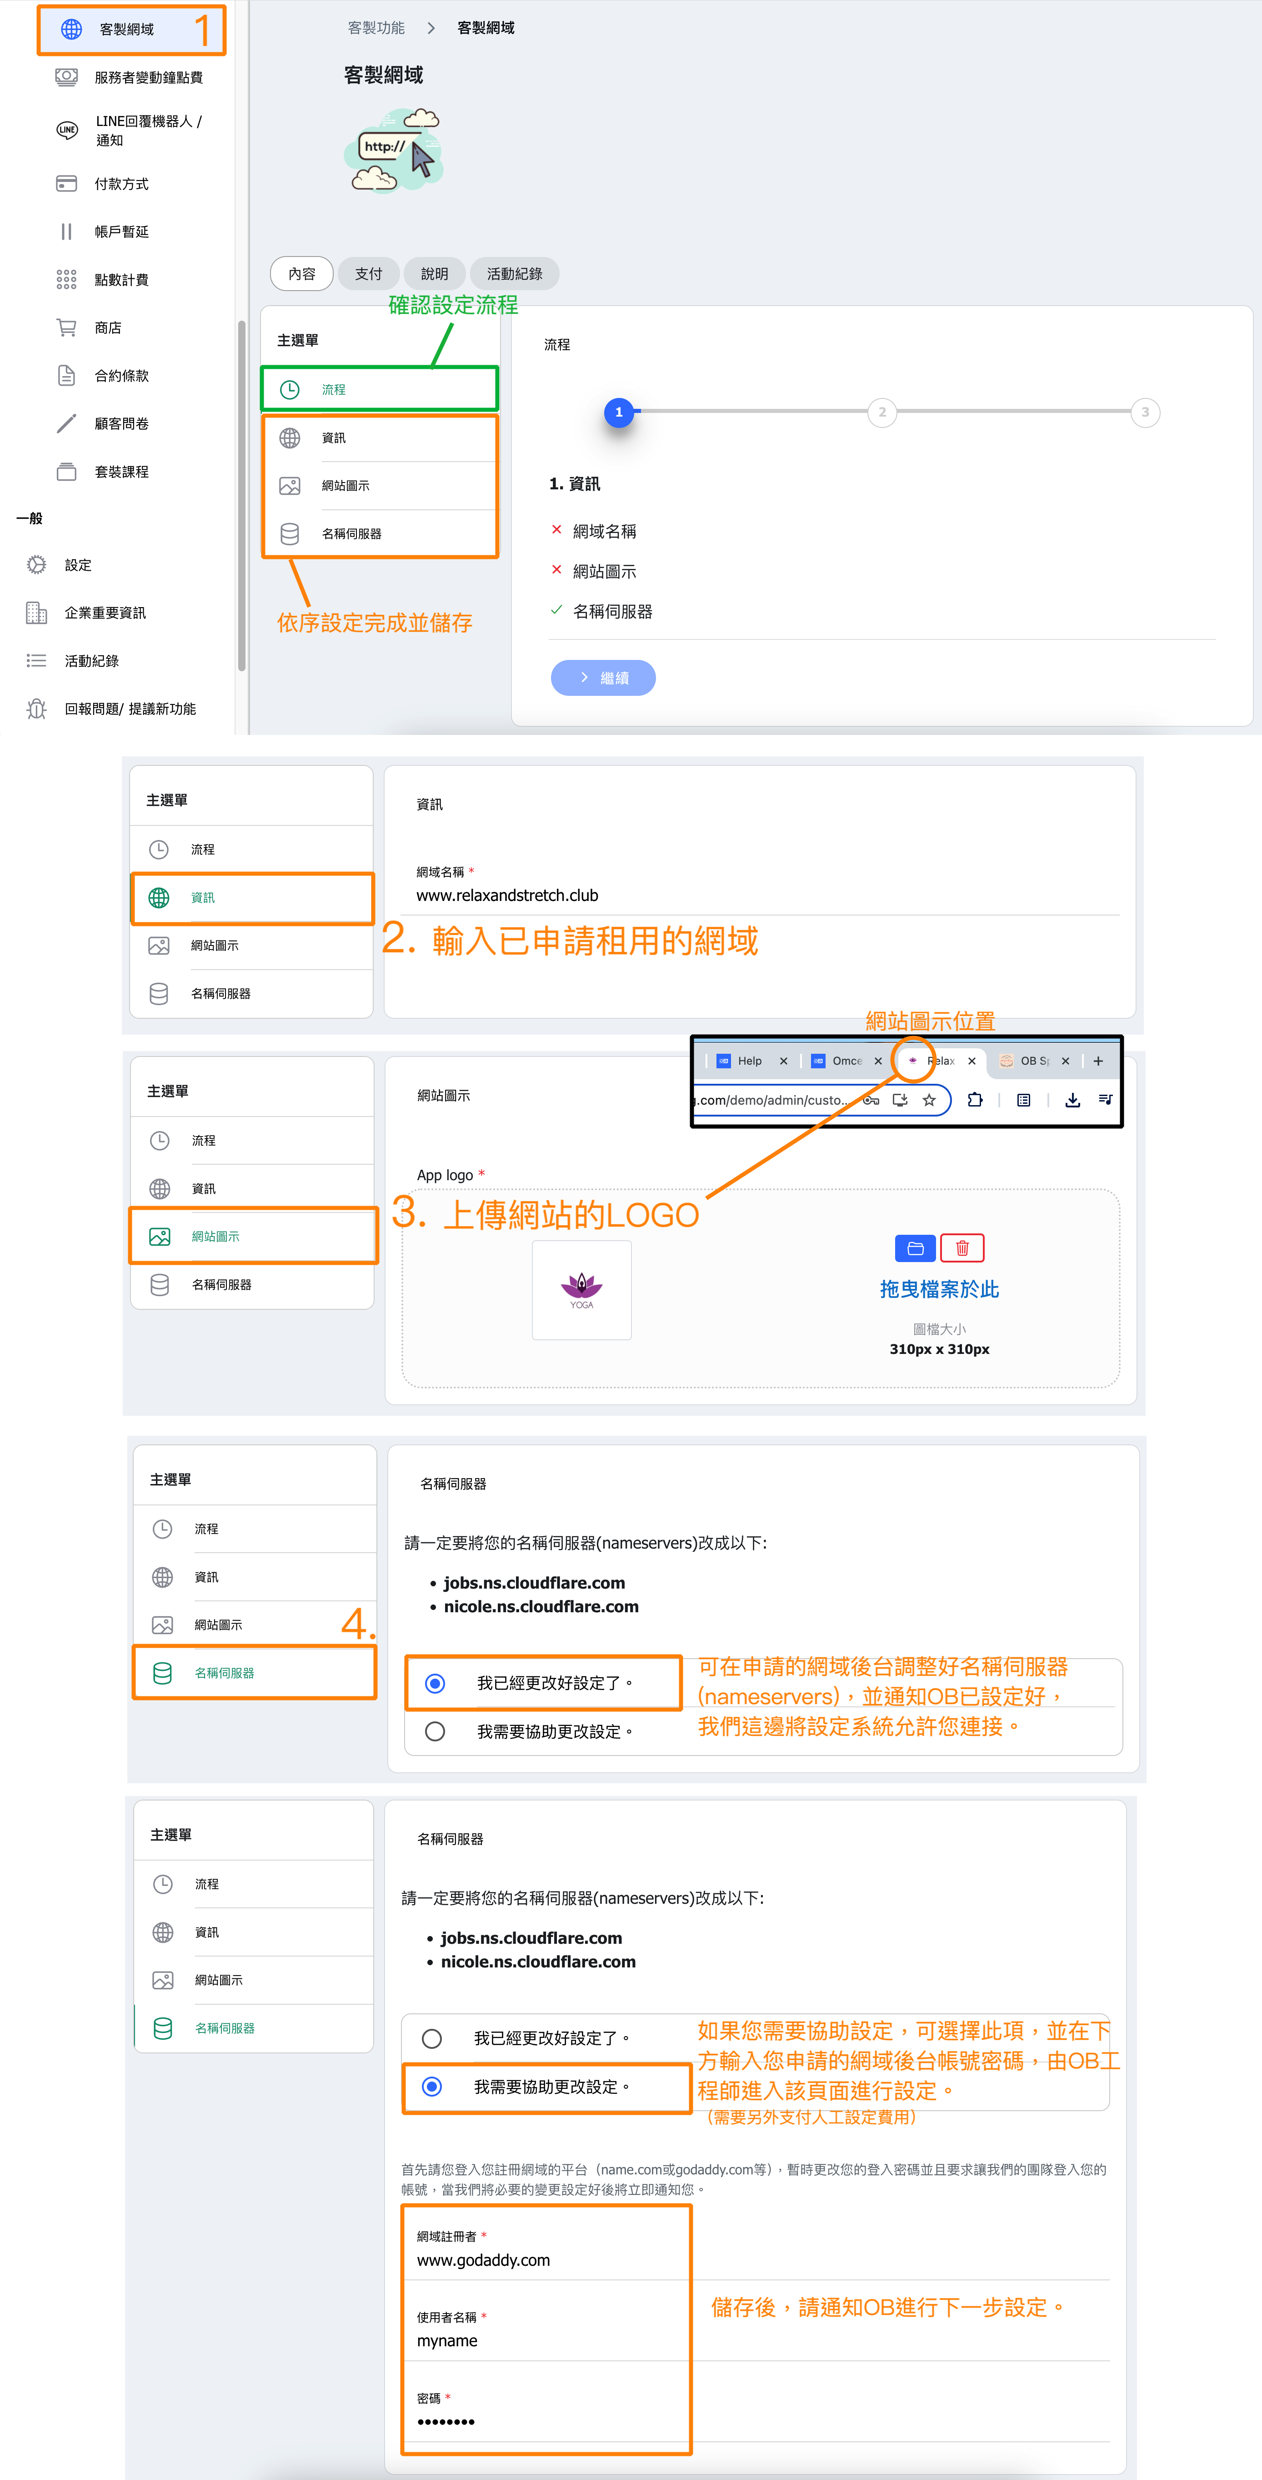Image resolution: width=1262 pixels, height=2480 pixels.
Task: Select the lower unselected 我已經更改好設定了 radio
Action: [x=432, y=2038]
